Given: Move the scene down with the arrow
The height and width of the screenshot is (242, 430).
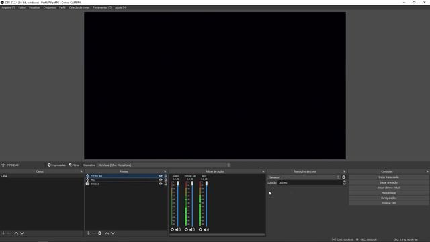Looking at the screenshot, I should [22, 233].
